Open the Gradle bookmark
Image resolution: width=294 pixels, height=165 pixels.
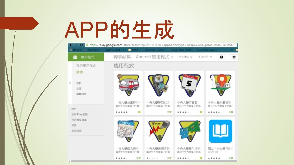click(x=113, y=50)
